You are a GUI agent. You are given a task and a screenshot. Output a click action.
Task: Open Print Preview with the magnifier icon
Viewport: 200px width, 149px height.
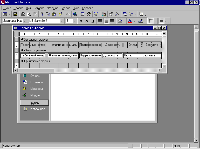[29, 14]
